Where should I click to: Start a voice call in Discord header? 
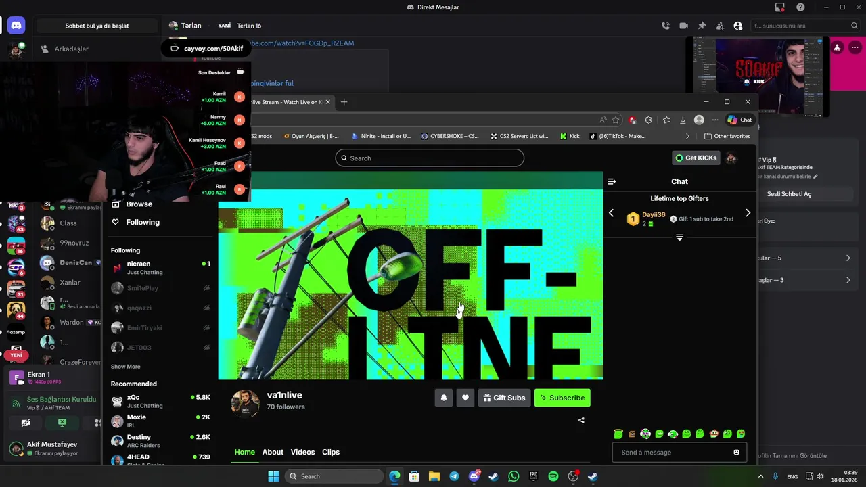click(666, 26)
